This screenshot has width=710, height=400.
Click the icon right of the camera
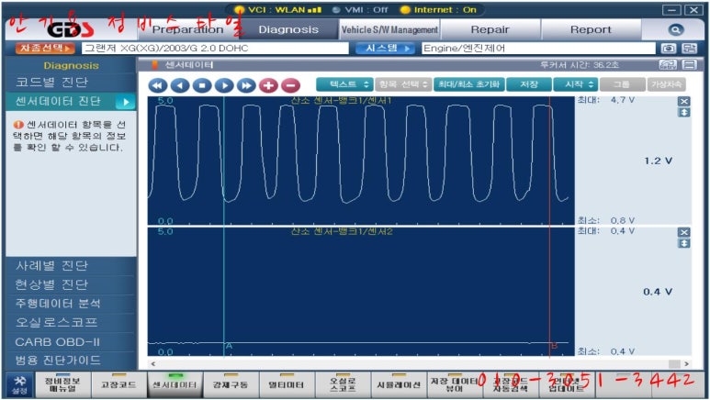[689, 49]
